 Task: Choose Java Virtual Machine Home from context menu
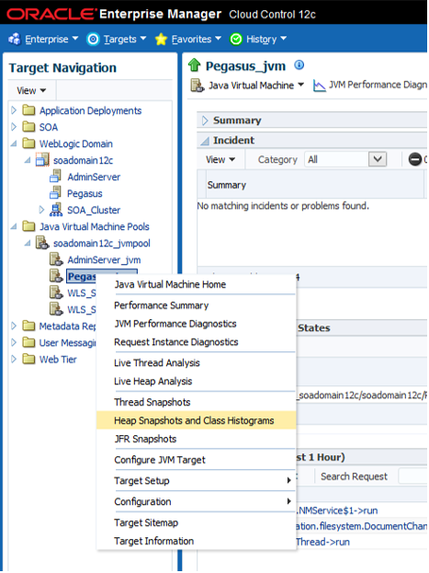[170, 284]
